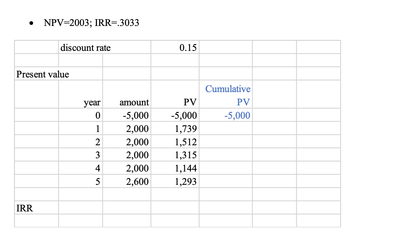This screenshot has width=393, height=248.
Task: Select the 1,144 PV cell
Action: point(175,168)
